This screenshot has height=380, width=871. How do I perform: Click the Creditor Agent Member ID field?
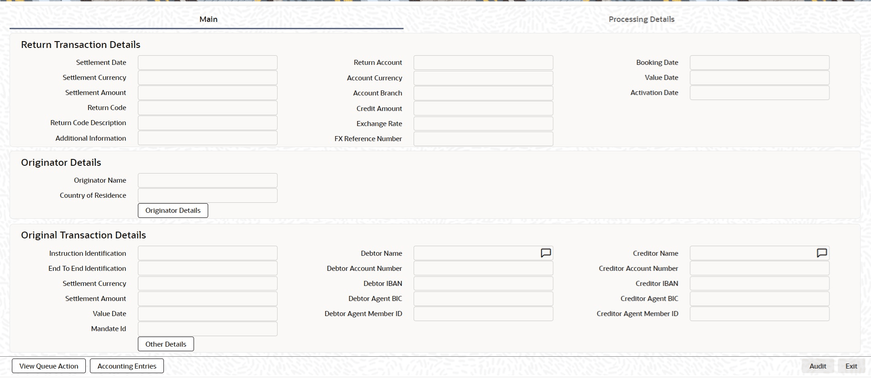click(760, 314)
